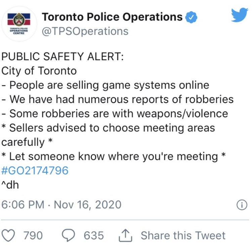Click the blue verified badge
The width and height of the screenshot is (252, 247).
tap(191, 17)
